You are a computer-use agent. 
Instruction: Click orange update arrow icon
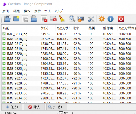point(102,19)
